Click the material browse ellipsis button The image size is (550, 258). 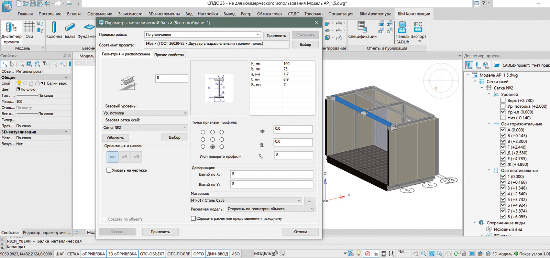point(309,201)
